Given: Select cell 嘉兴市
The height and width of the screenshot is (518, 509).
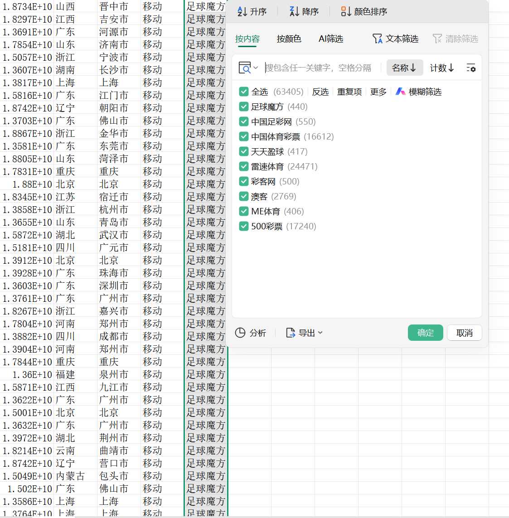Looking at the screenshot, I should pyautogui.click(x=119, y=311).
